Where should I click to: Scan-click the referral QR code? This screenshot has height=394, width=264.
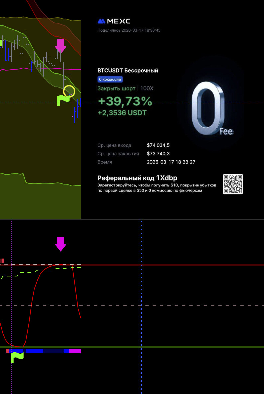pos(233,184)
